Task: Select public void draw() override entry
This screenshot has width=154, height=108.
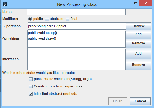Action: click(x=42, y=39)
